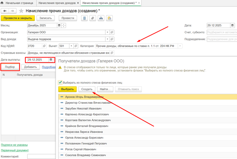
Task: Click the yellow Выбрать button
Action: [x=68, y=89]
